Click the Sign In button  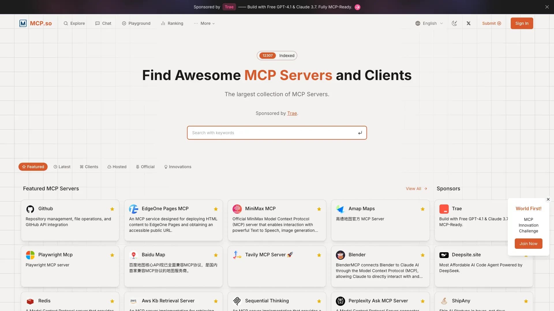coord(522,23)
